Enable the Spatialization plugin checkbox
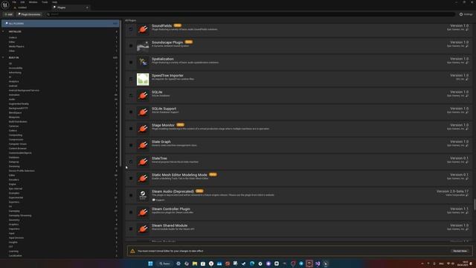The height and width of the screenshot is (268, 476). 131,63
